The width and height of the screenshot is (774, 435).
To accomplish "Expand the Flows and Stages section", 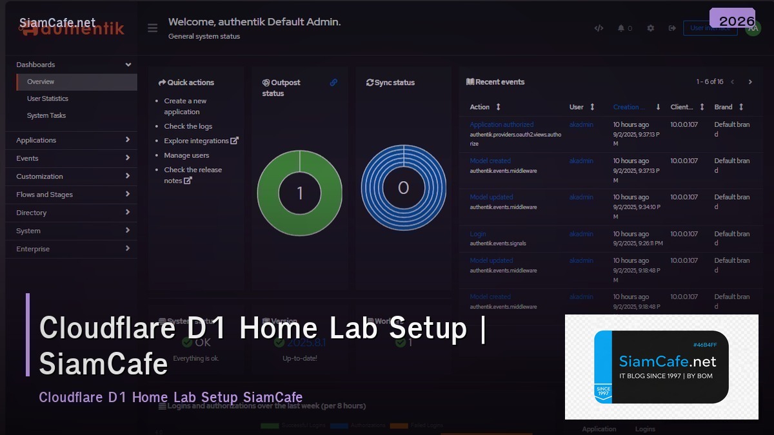I will click(71, 194).
